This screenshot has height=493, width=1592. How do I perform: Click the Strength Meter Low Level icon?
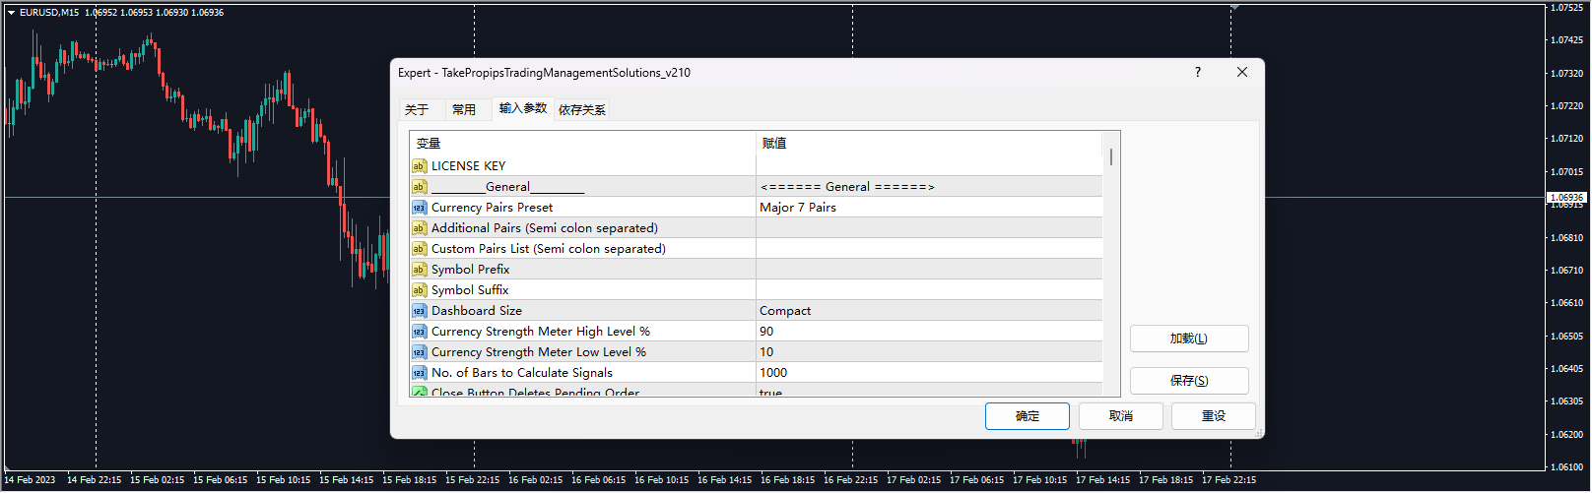(x=419, y=352)
